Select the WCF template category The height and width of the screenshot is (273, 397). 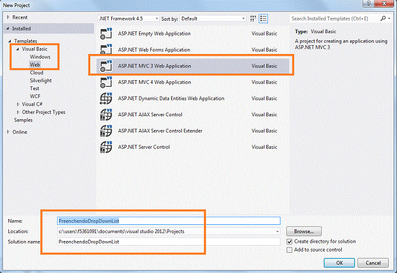point(35,96)
